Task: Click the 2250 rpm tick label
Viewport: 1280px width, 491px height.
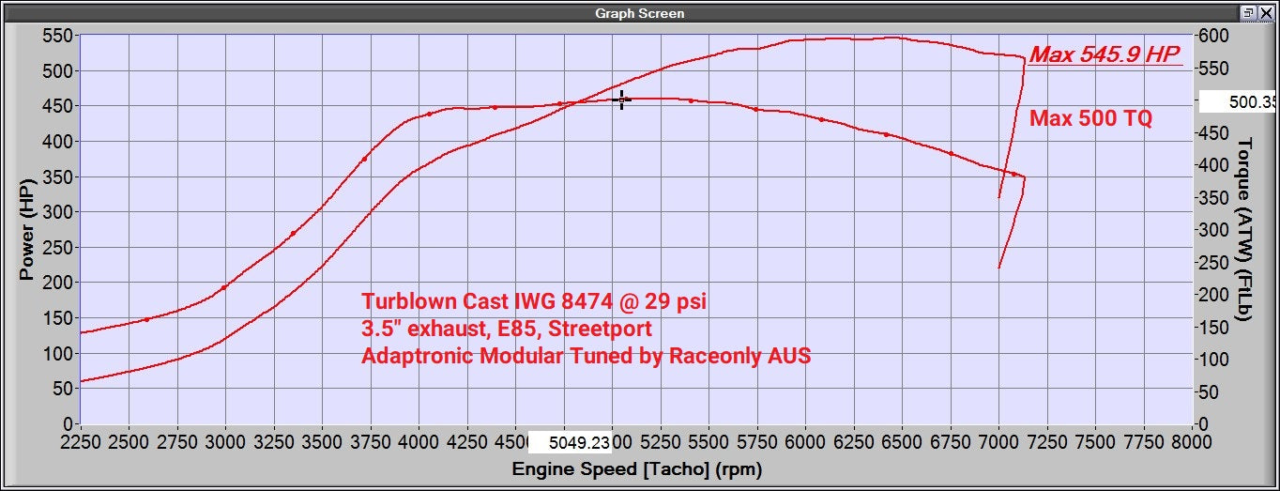Action: coord(81,441)
